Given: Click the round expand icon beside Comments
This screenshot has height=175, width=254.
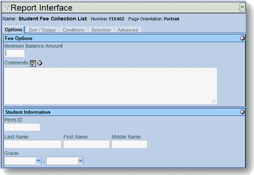Looking at the screenshot, I should coord(40,63).
